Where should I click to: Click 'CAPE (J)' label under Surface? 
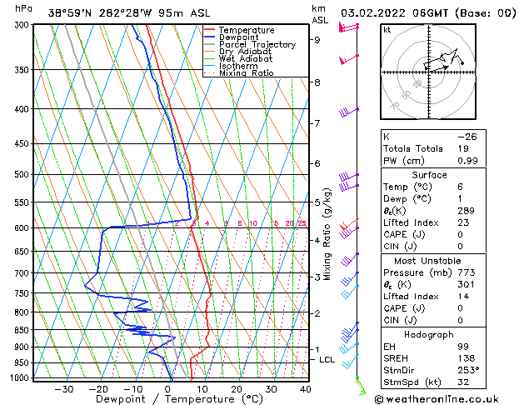click(404, 234)
